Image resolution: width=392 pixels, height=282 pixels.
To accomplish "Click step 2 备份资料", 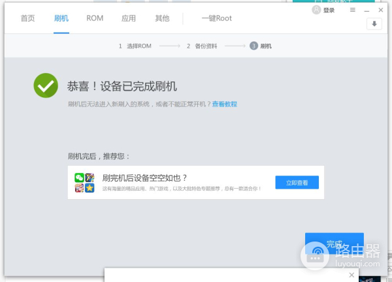I will pyautogui.click(x=202, y=46).
